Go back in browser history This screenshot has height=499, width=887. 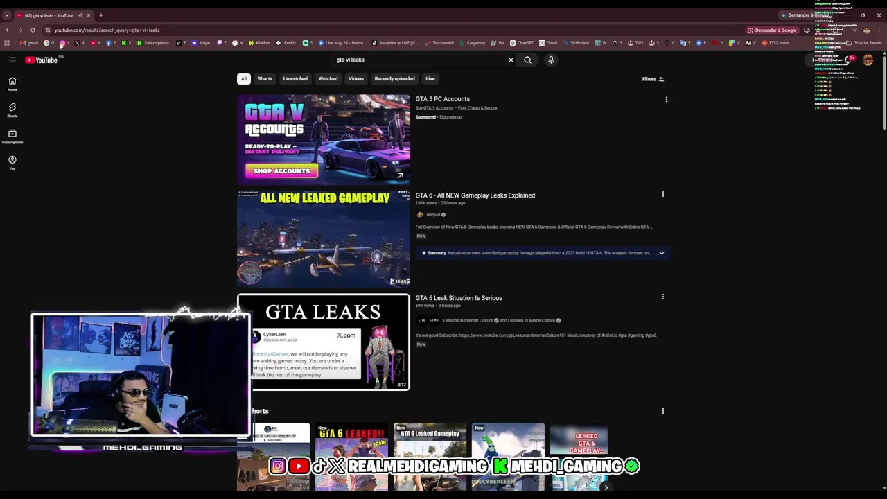click(8, 30)
